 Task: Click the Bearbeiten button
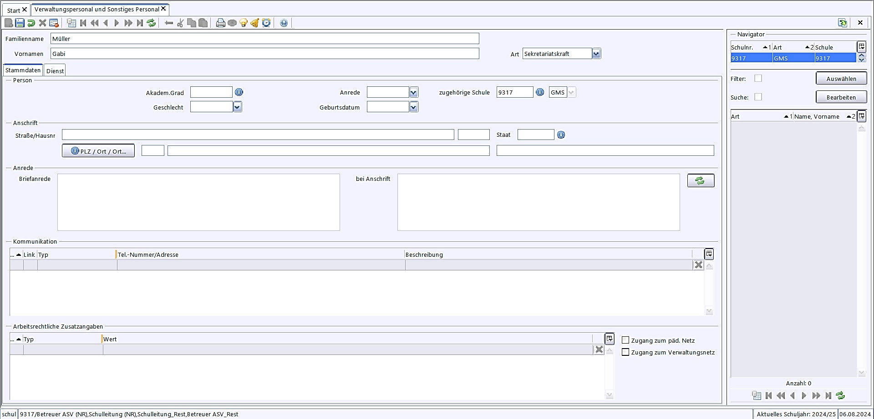pyautogui.click(x=841, y=97)
